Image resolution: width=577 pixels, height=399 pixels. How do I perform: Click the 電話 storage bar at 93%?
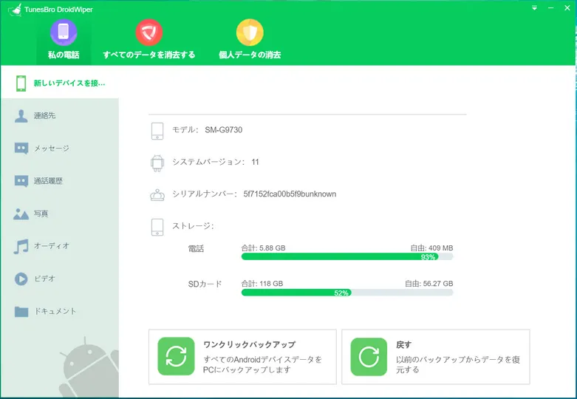click(x=347, y=256)
